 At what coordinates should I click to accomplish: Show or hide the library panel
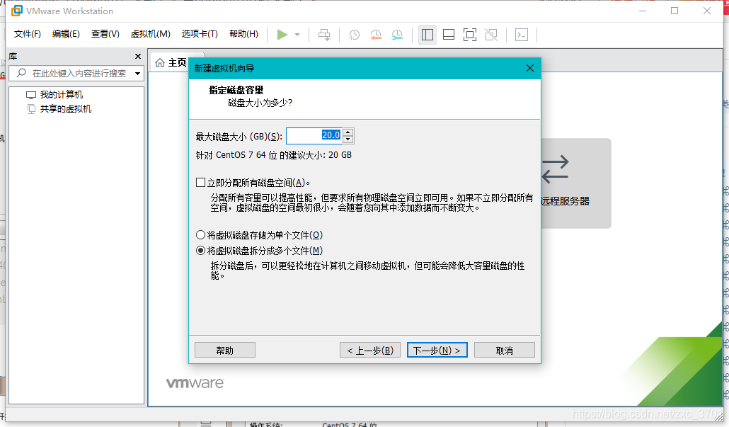[x=427, y=34]
